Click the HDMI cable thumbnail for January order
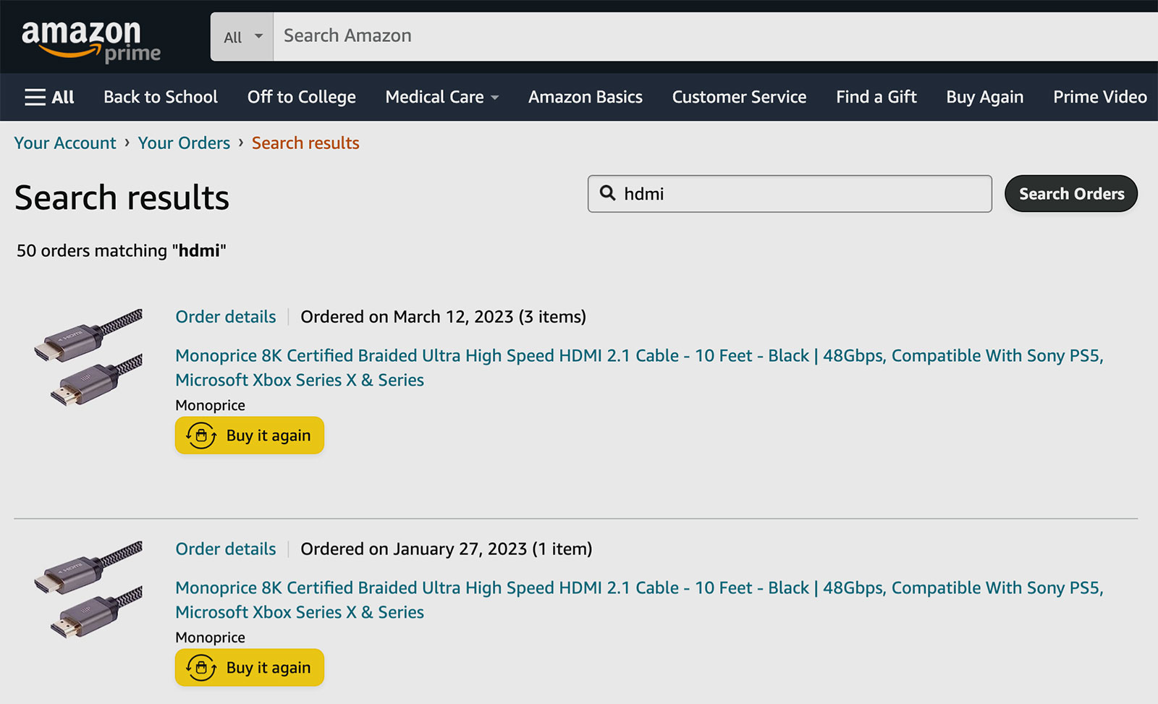Image resolution: width=1158 pixels, height=704 pixels. point(88,590)
